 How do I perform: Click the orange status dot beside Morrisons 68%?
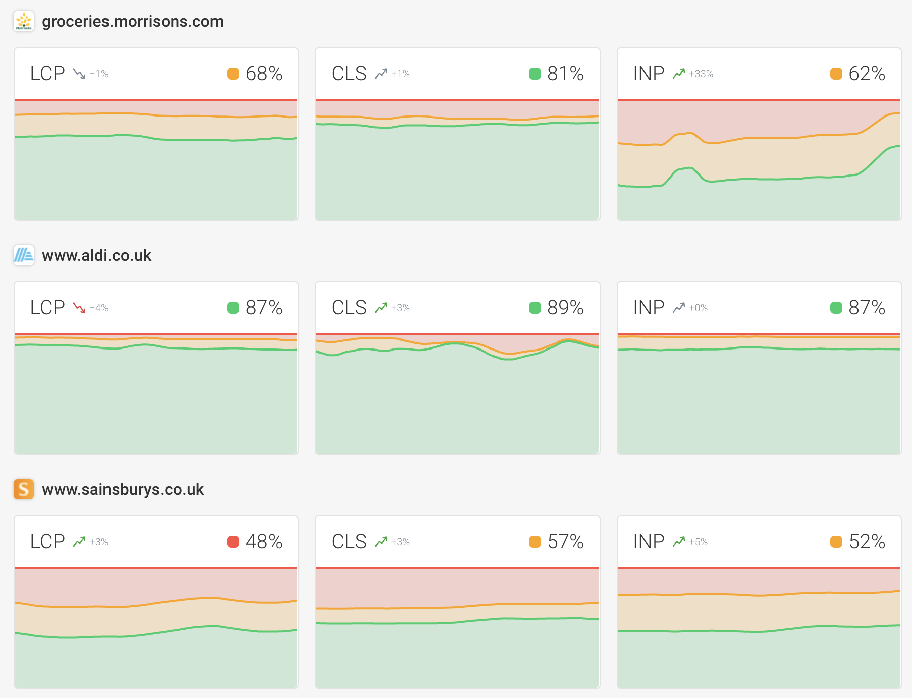(233, 74)
